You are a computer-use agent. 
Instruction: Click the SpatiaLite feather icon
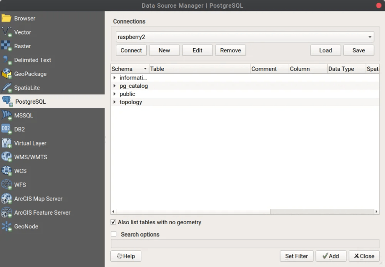pos(7,88)
